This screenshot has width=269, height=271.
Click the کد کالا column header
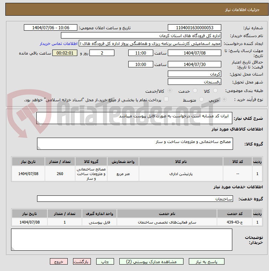(238, 162)
